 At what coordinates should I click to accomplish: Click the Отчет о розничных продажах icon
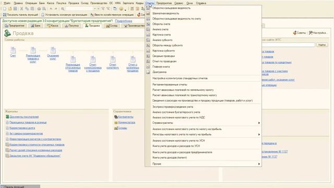[133, 59]
